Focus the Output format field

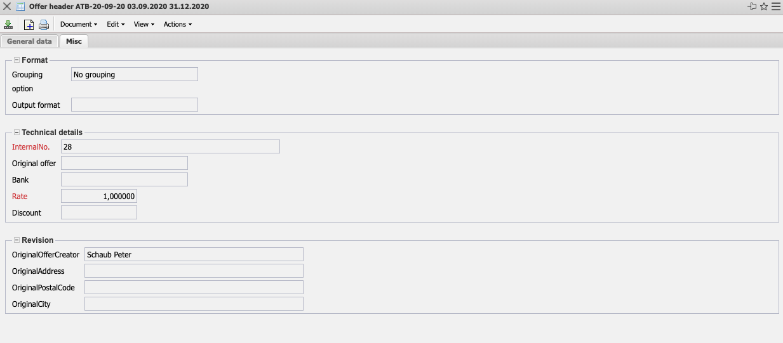[x=135, y=105]
